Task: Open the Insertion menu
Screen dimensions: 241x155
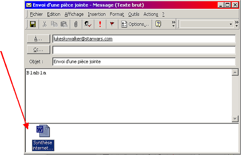Action: (97, 14)
